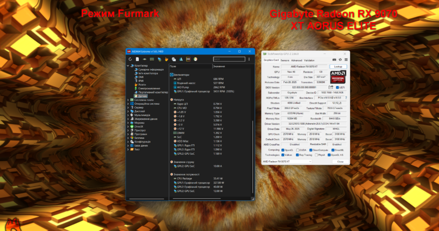Viewport: 439px width, 231px height.
Task: Open the GPGPU benchmark toolbar icon
Action: 159,59
